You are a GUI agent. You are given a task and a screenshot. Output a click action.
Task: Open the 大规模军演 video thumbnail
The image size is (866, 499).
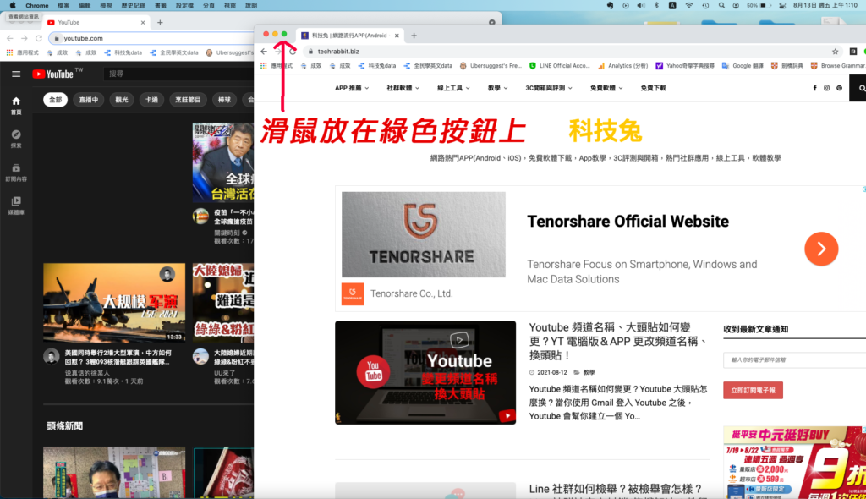tap(114, 303)
